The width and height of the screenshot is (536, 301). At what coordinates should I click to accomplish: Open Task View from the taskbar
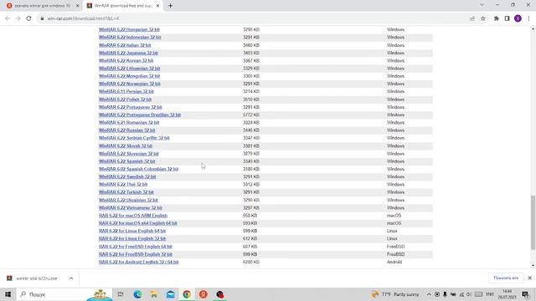[x=121, y=294]
